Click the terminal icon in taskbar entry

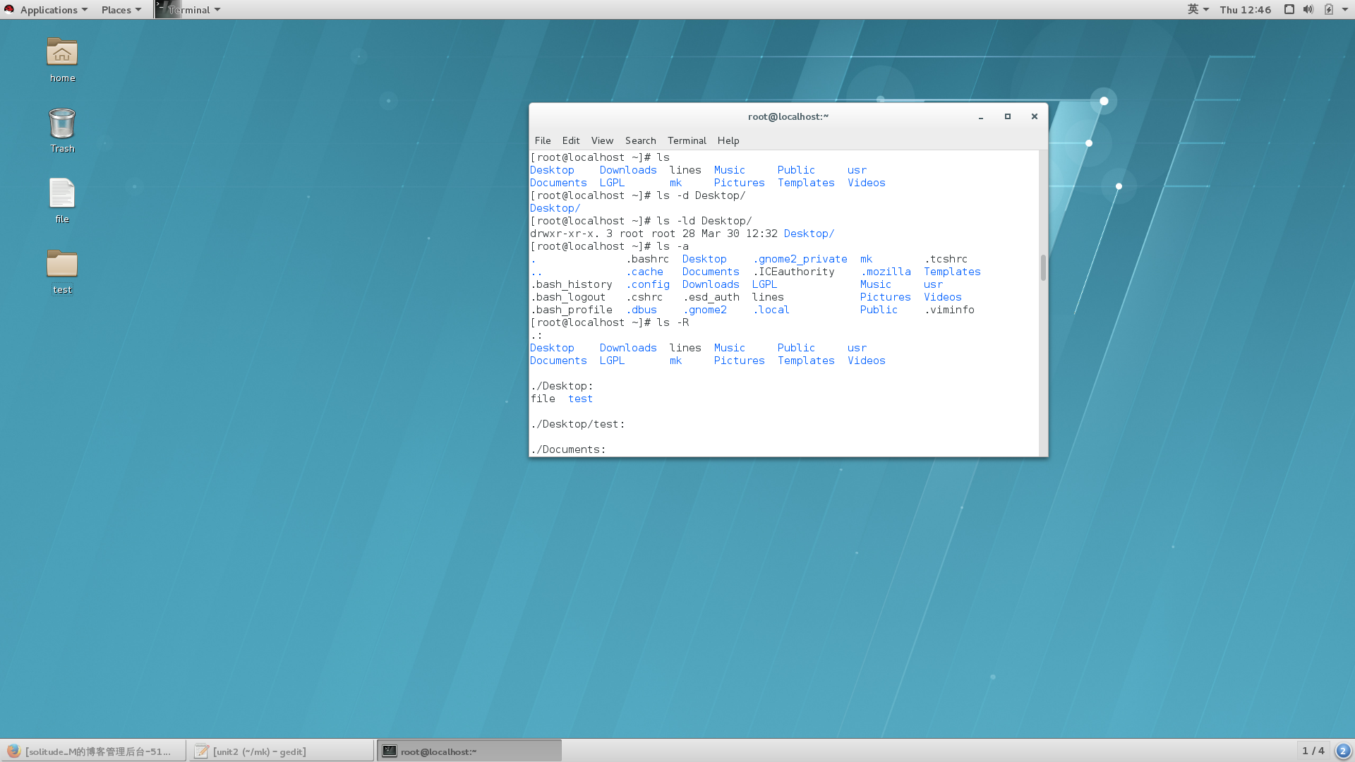390,751
